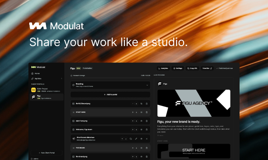This screenshot has height=160, width=268.
Task: Move Welcome, Figu team item down
Action: [136, 130]
